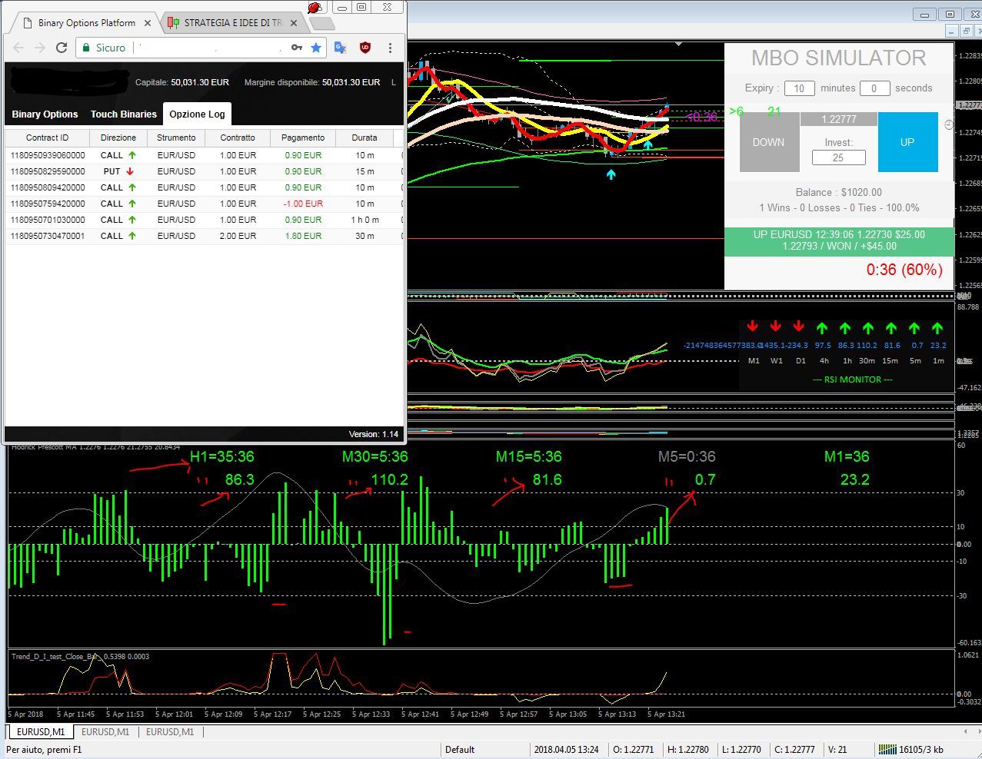Screen dimensions: 982x759
Task: Bookmark the page with the star icon
Action: 316,48
